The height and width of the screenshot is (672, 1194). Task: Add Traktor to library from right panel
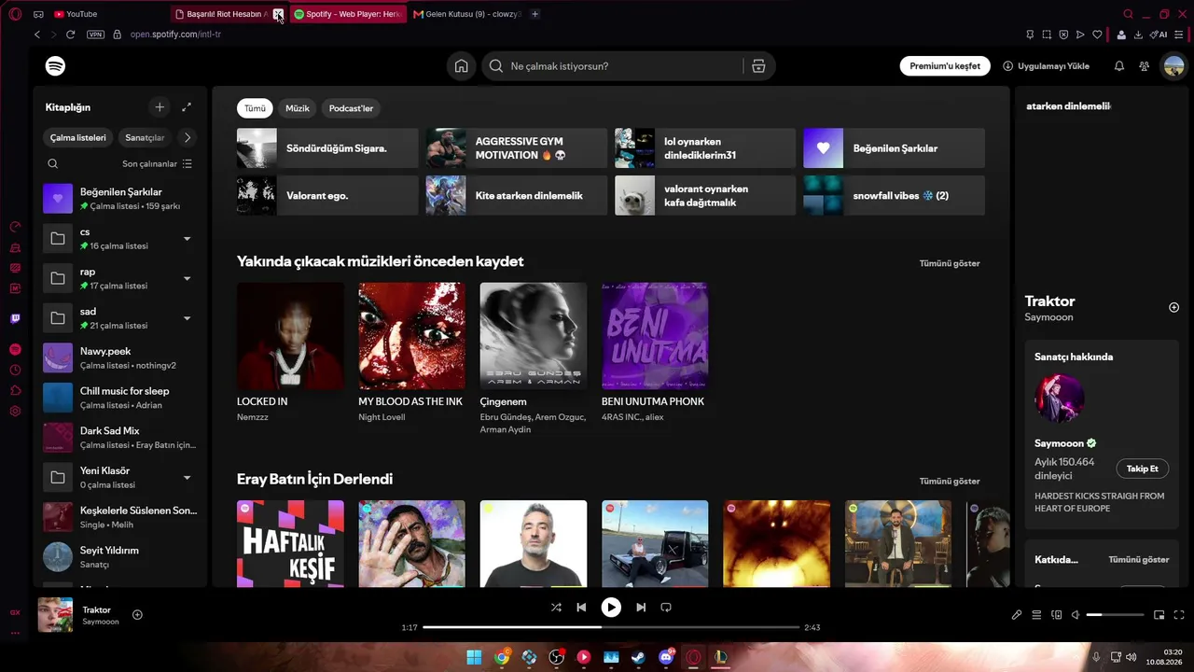pyautogui.click(x=1173, y=307)
